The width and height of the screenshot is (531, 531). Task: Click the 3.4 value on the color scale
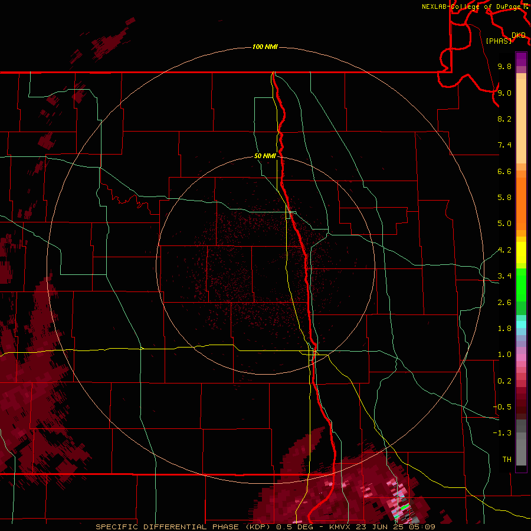[x=504, y=276]
